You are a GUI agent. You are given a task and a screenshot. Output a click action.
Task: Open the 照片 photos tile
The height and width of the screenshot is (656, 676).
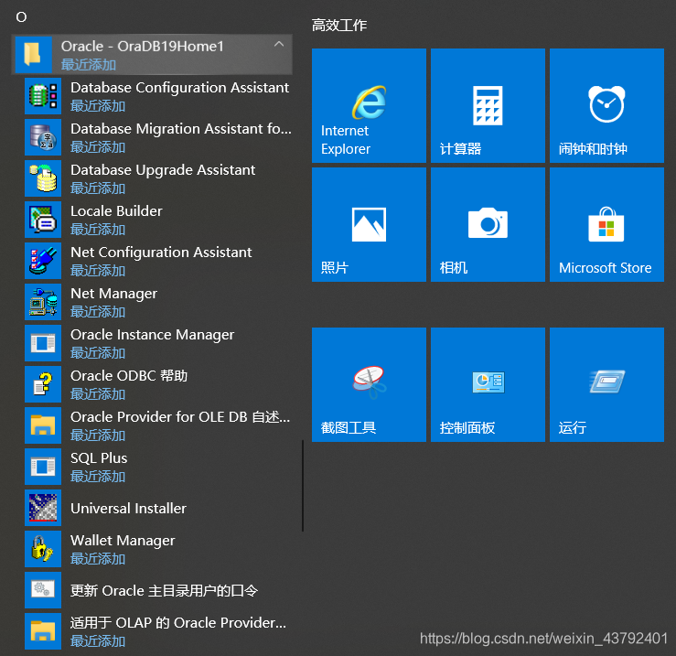pyautogui.click(x=369, y=225)
